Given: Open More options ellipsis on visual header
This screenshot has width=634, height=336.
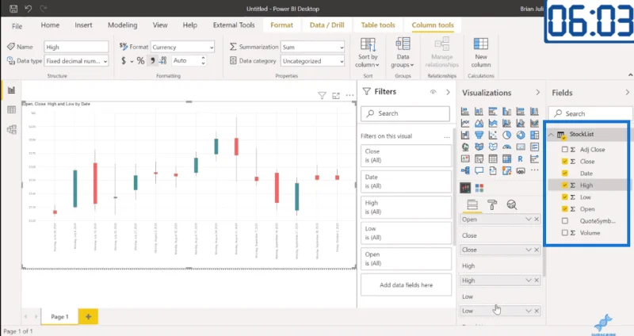Looking at the screenshot, I should click(x=349, y=95).
